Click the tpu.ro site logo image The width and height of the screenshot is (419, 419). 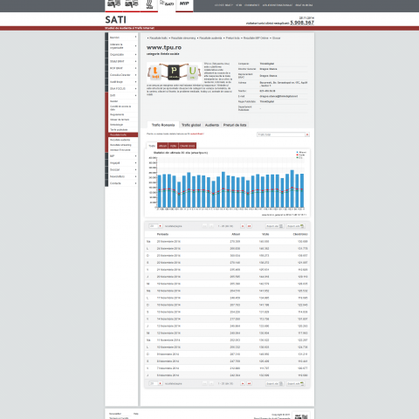click(175, 72)
